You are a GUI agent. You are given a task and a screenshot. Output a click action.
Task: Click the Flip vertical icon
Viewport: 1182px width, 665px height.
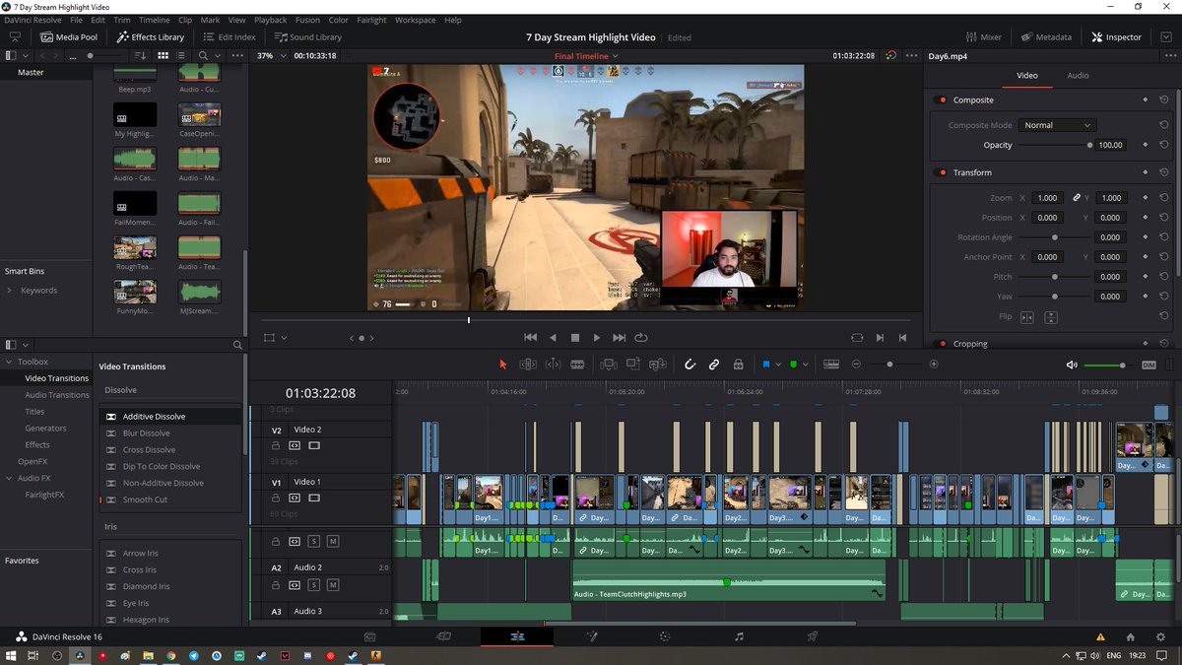(x=1051, y=317)
